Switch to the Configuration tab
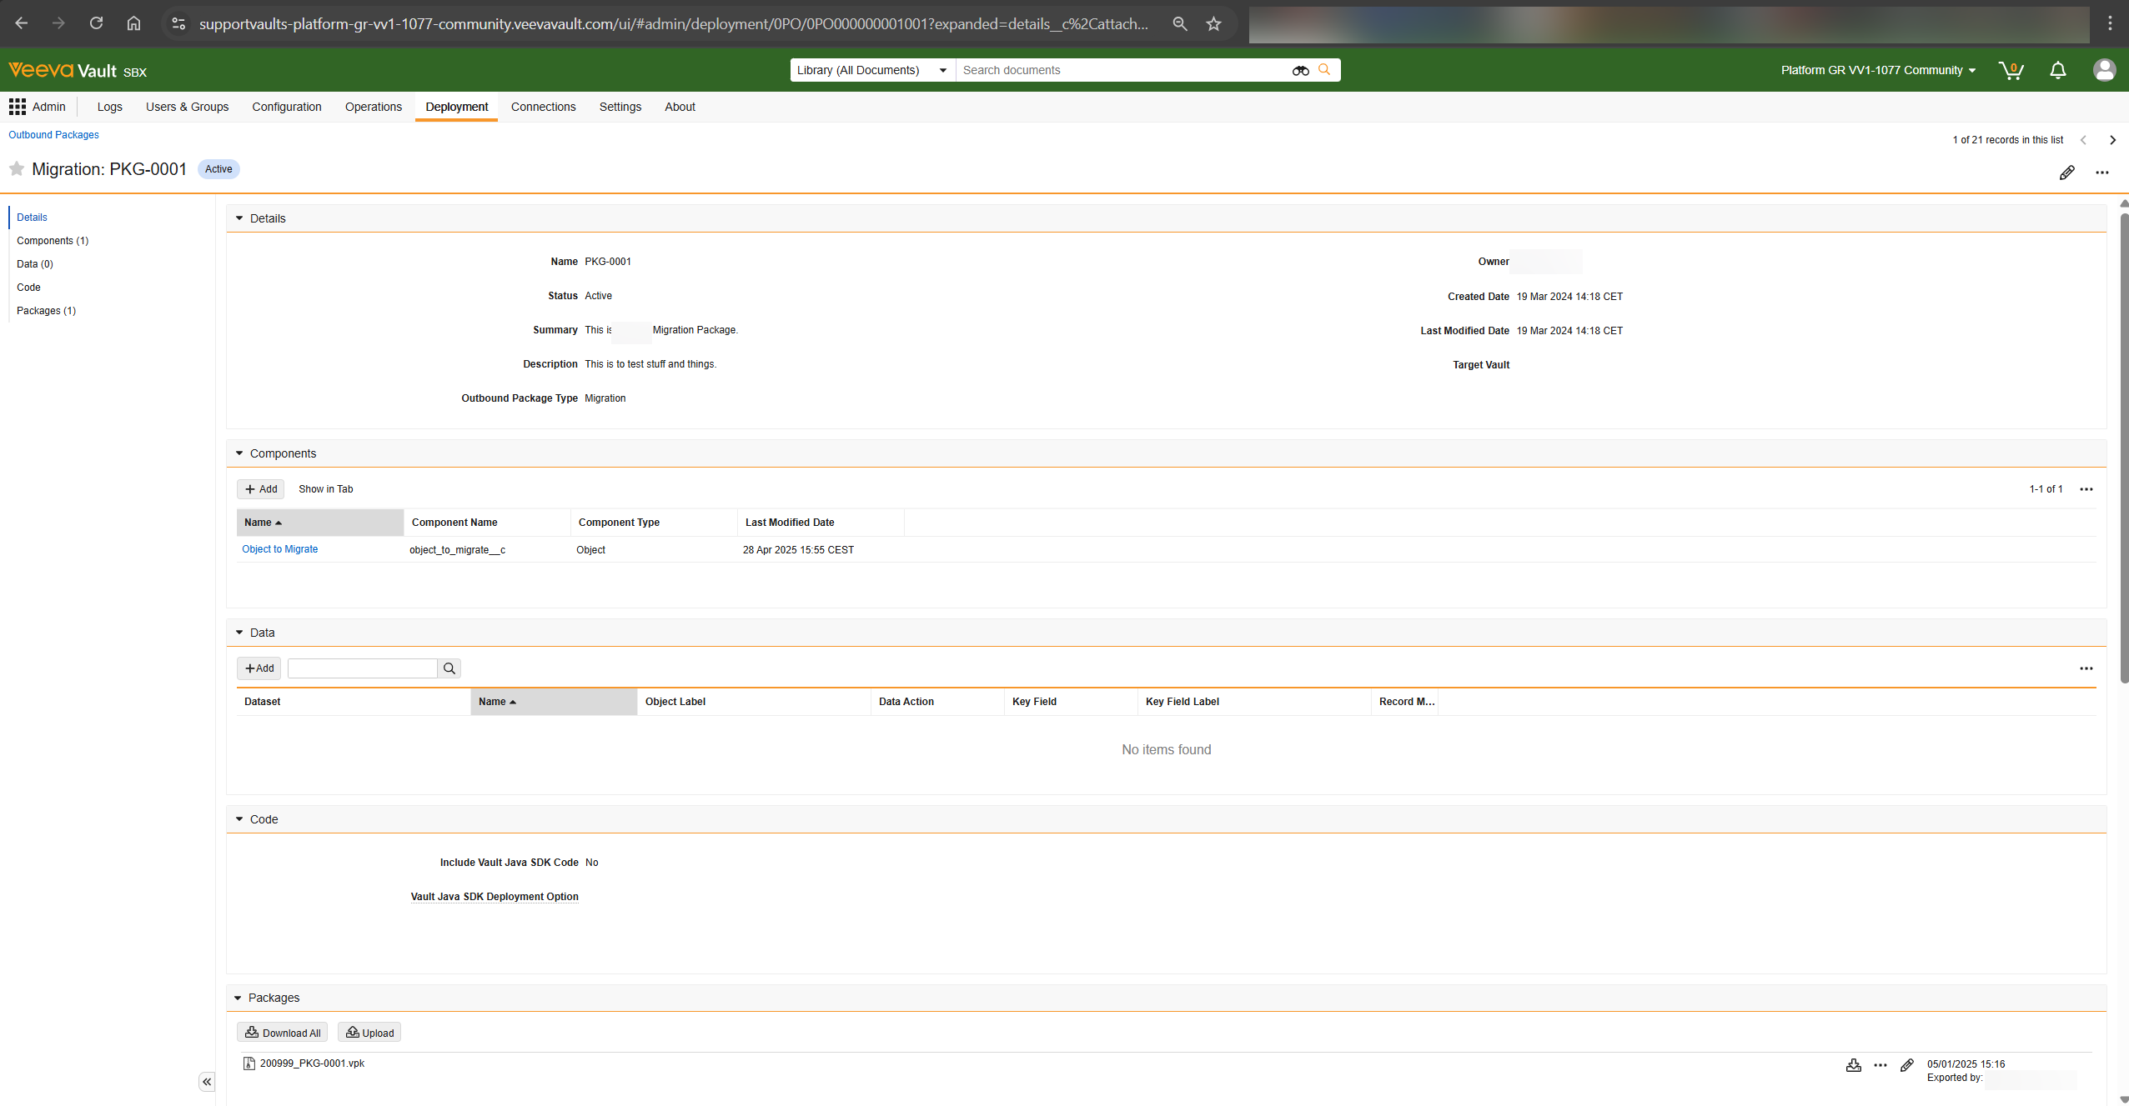The image size is (2129, 1106). point(286,107)
